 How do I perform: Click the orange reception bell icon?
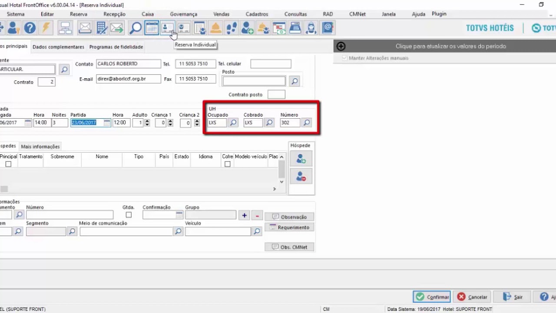215,28
